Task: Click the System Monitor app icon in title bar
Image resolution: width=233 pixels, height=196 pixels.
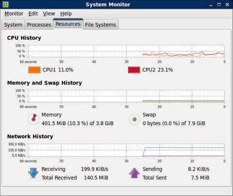Action: tap(5, 4)
